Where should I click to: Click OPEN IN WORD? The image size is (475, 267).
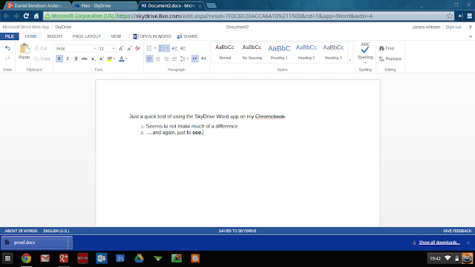click(x=152, y=36)
